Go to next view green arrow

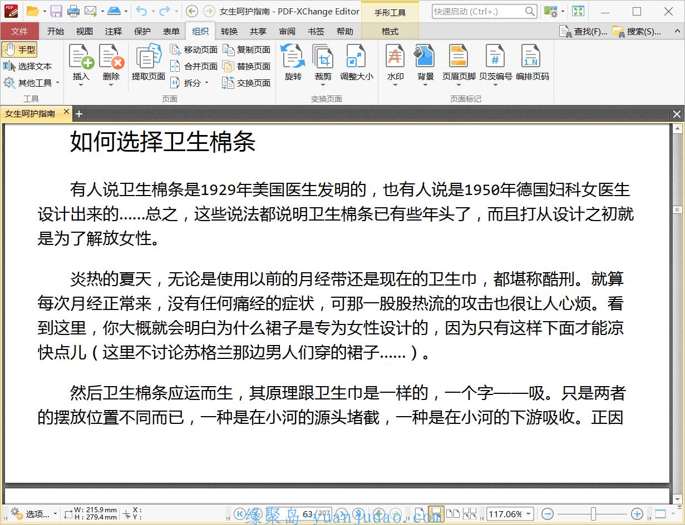209,11
